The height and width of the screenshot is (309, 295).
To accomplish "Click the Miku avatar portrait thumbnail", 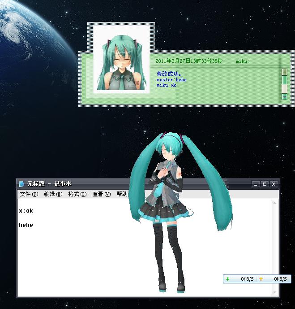I will tap(122, 59).
